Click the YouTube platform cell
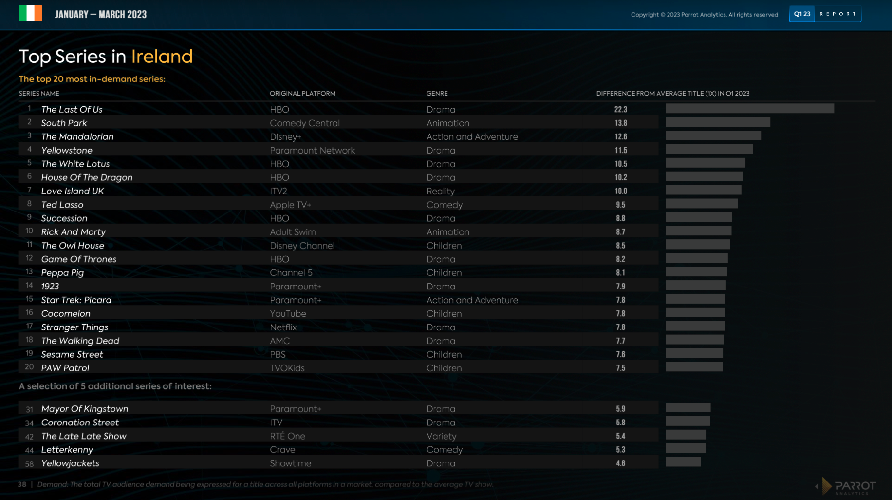Image resolution: width=892 pixels, height=500 pixels. pos(288,314)
